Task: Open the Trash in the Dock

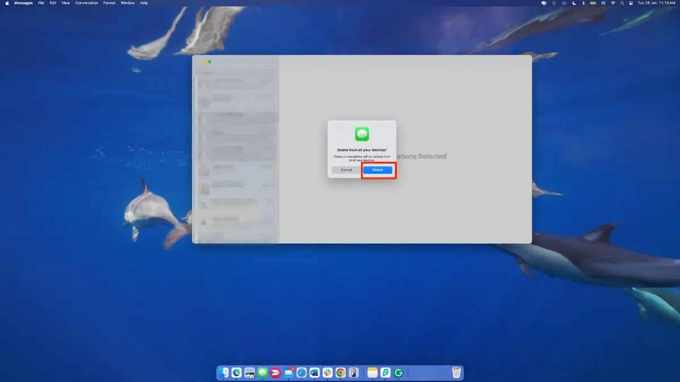Action: (x=456, y=372)
